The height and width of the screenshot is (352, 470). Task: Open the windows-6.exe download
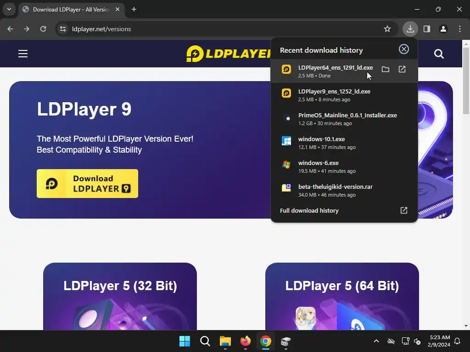344,167
